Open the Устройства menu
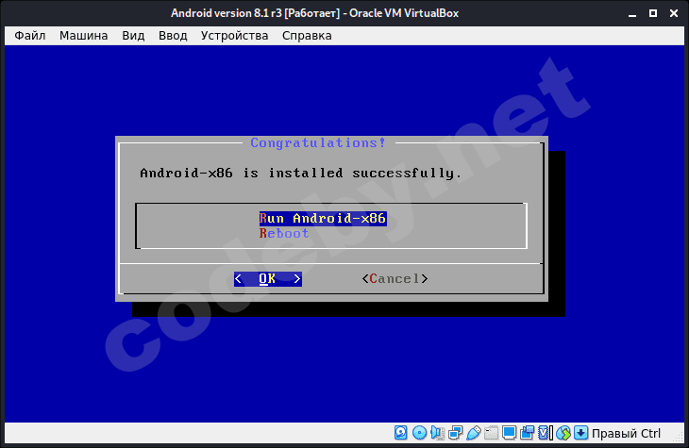689x448 pixels. [234, 36]
